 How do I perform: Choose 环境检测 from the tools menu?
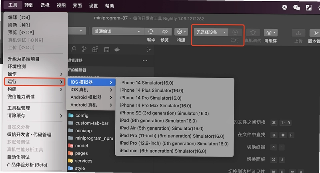(17, 66)
